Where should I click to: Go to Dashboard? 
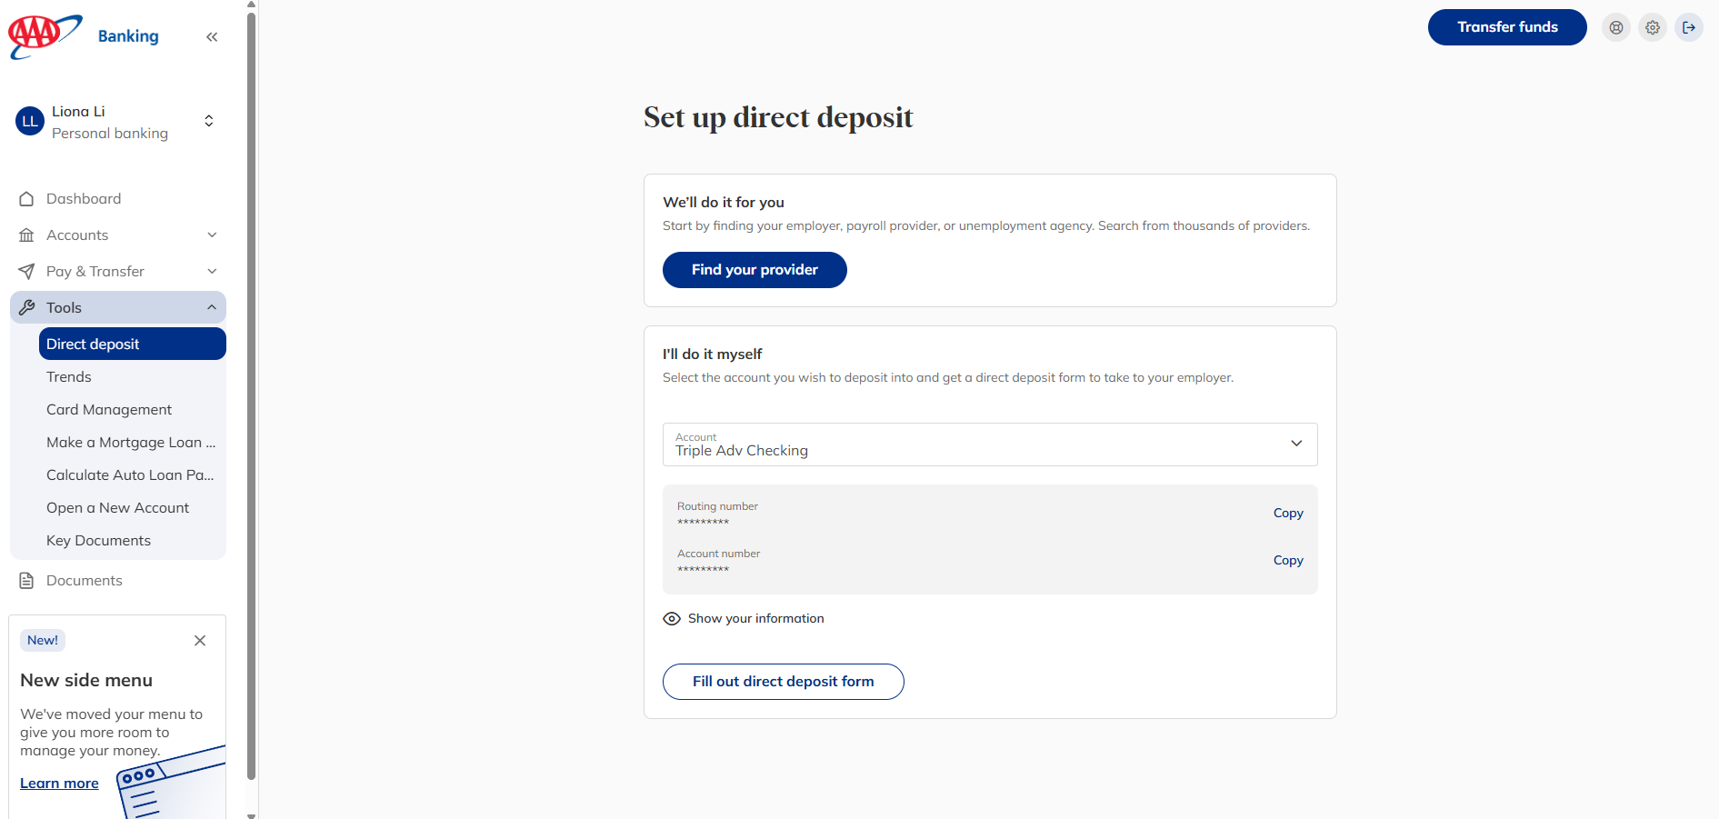pos(84,199)
